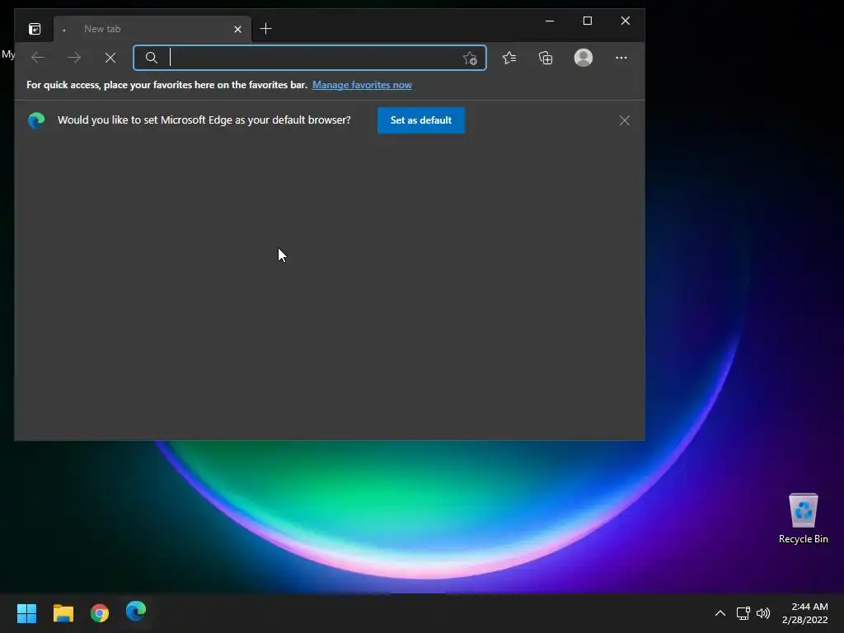Open the Collections panel
The height and width of the screenshot is (633, 844).
pos(546,58)
